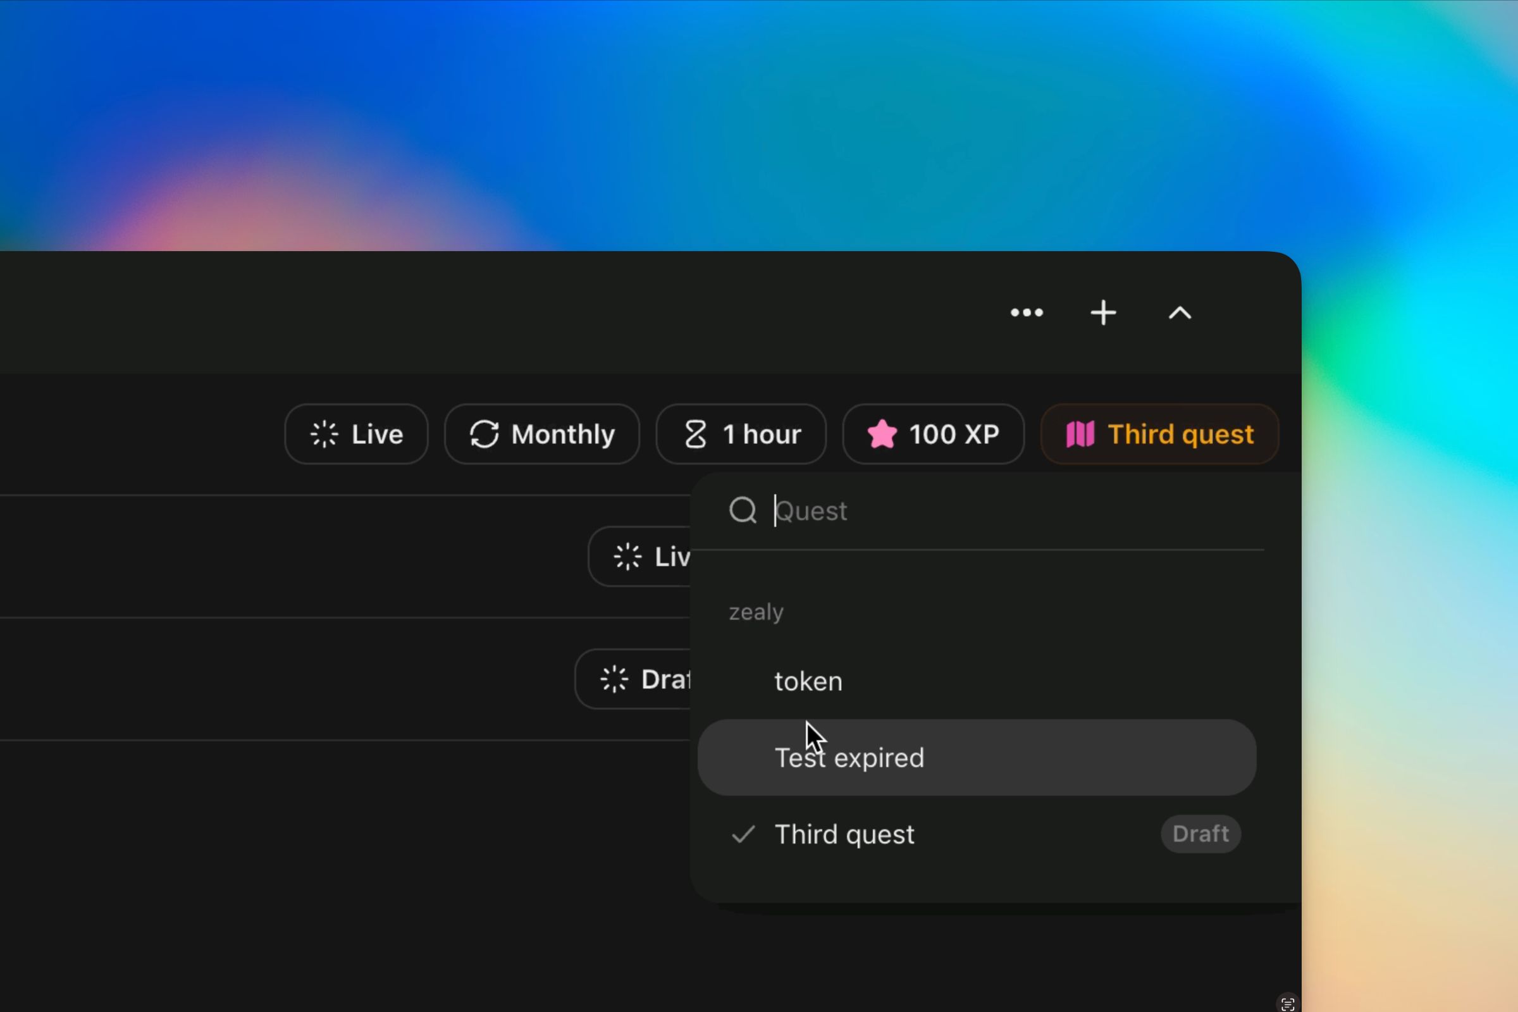Open the Monthly recurrence dropdown
1518x1012 pixels.
[541, 434]
